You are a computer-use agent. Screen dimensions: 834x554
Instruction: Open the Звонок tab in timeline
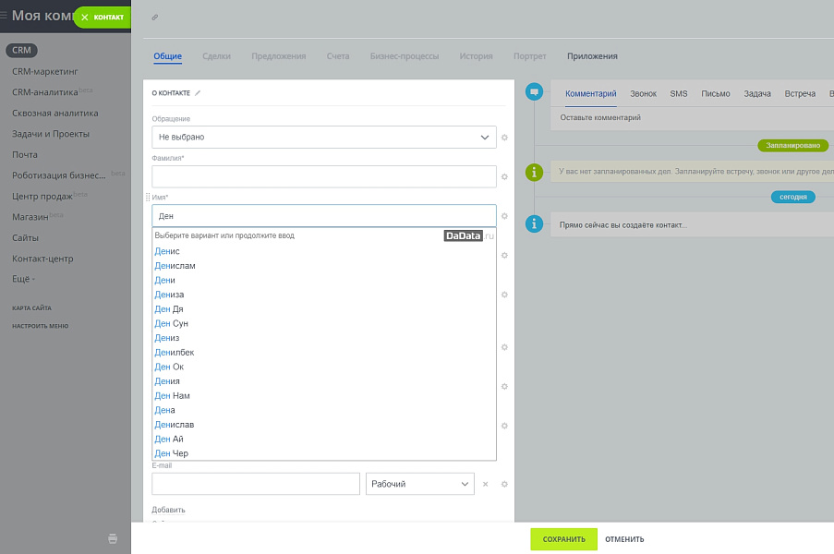click(643, 93)
